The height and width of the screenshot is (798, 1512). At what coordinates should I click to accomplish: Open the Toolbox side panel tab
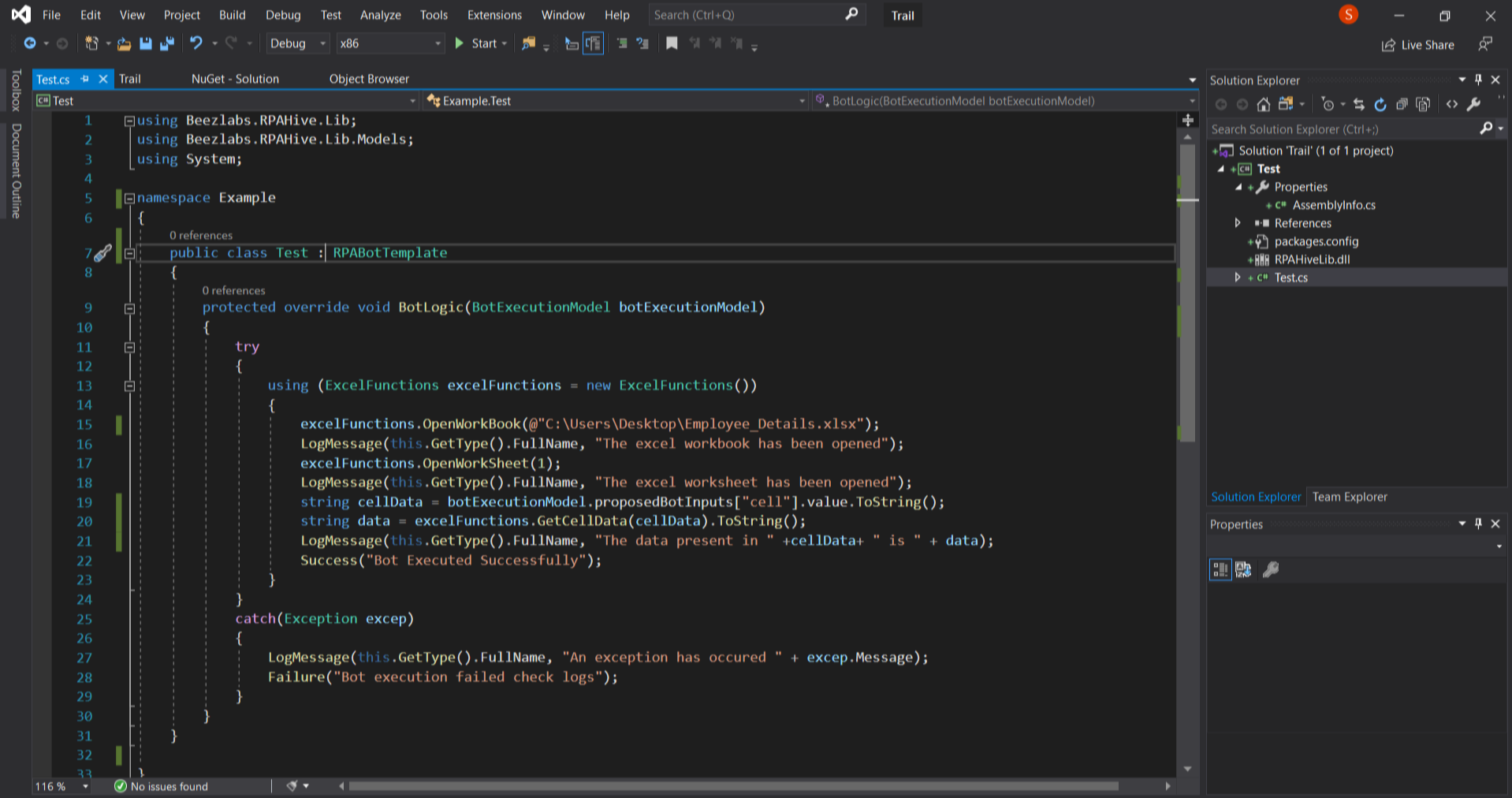[x=16, y=91]
